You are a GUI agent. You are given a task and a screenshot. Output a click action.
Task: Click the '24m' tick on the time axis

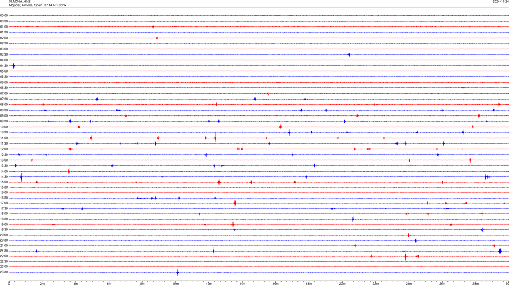[x=409, y=284]
